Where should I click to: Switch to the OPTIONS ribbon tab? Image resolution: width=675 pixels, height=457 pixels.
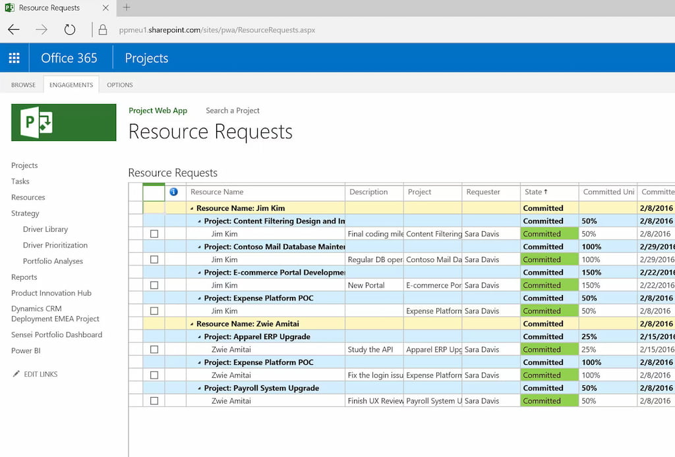click(x=120, y=85)
